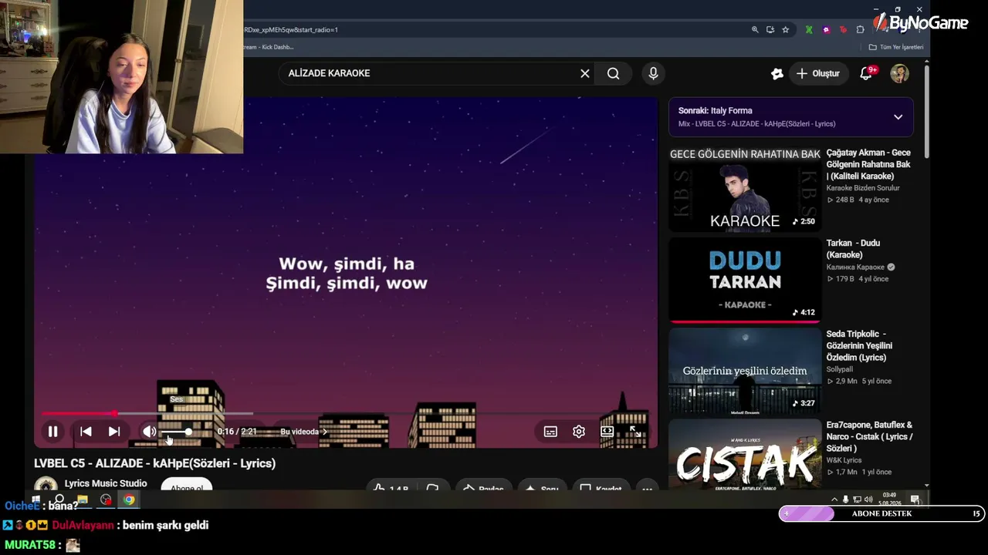Open the 'Gözlerinin yeşilini özledim' thumbnail

745,371
